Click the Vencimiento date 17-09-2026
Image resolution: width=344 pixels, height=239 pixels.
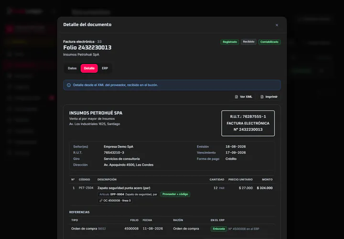pyautogui.click(x=236, y=152)
